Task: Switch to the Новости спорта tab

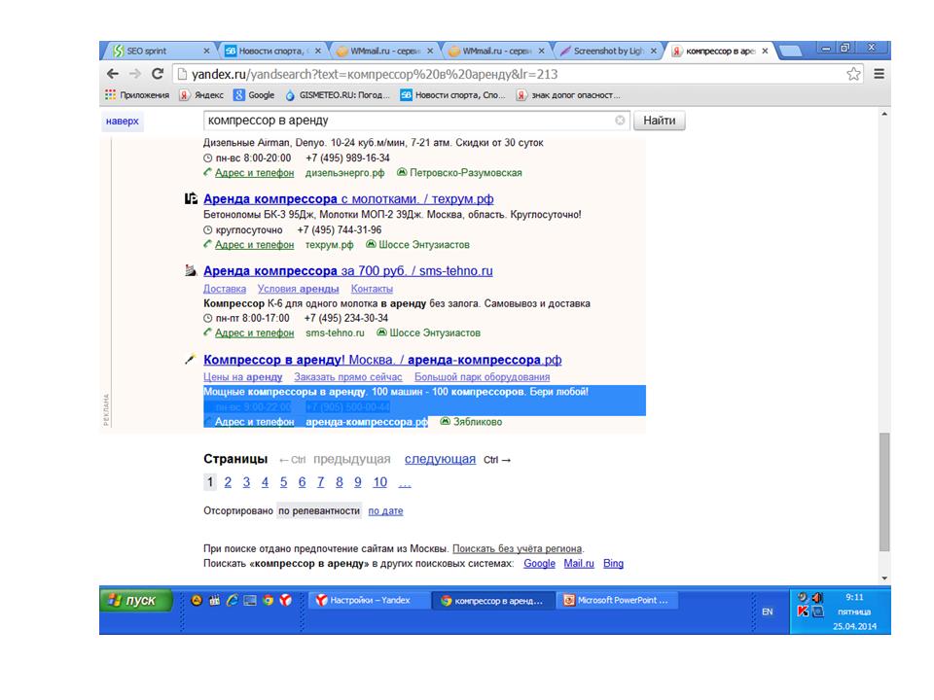Action: [269, 52]
